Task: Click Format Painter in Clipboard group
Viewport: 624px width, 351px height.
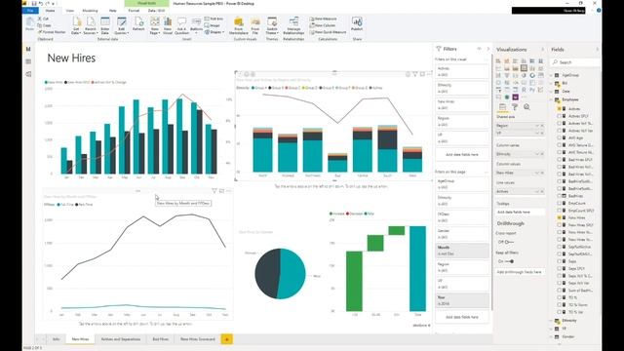Action: 52,32
